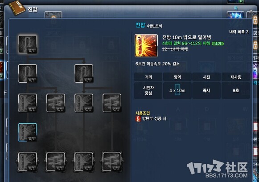Click the green 추가 badge
Screen dimensions: 259x182
tap(218, 44)
